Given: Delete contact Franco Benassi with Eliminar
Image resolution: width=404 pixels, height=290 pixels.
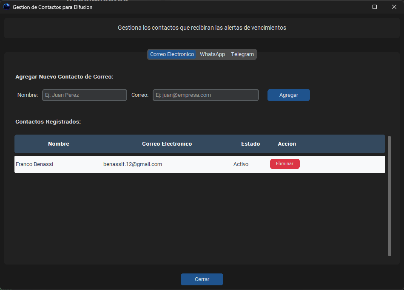Looking at the screenshot, I should 285,163.
